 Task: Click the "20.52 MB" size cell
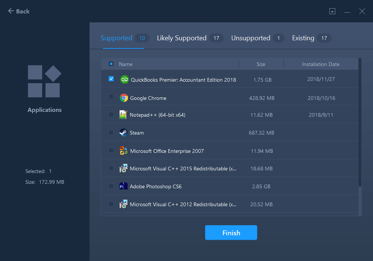(261, 204)
